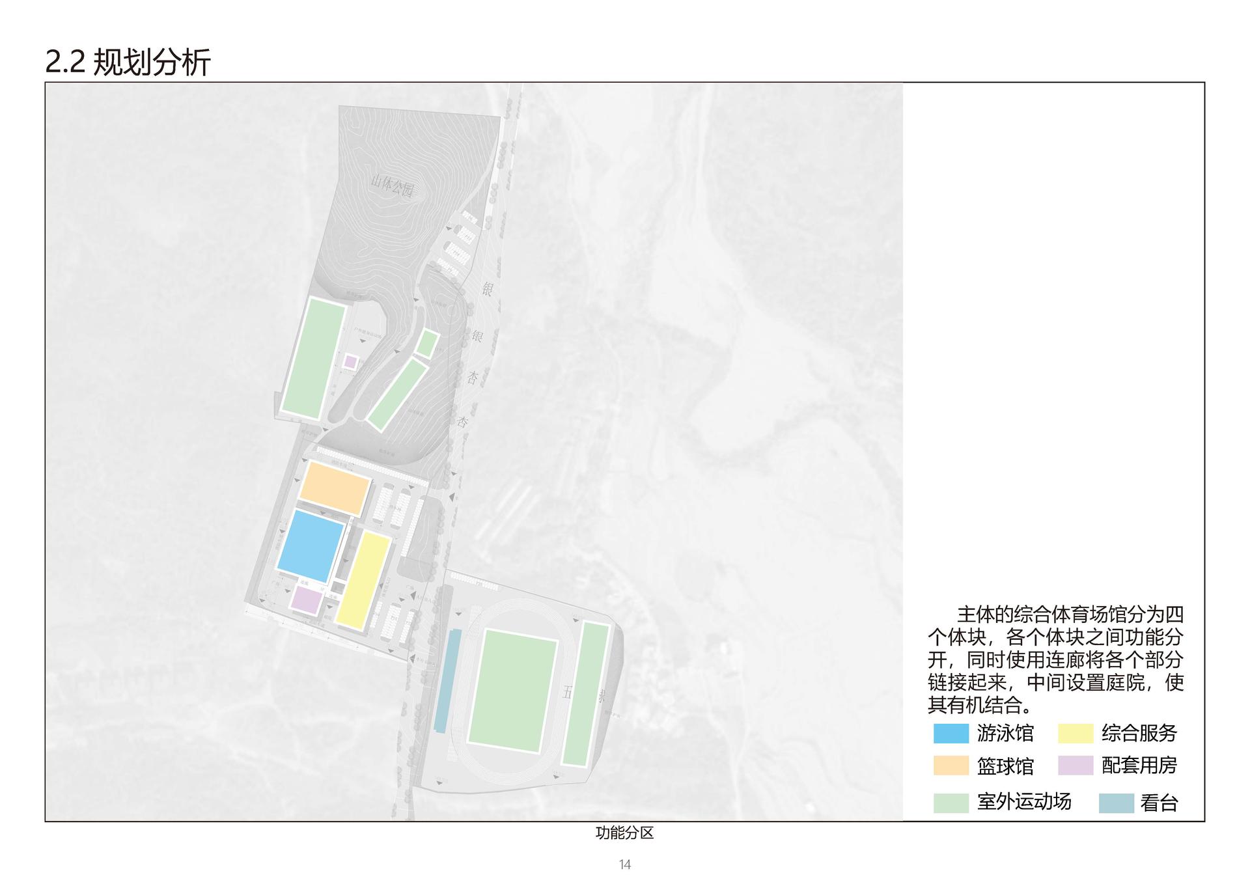Click the small purple square near upper field
This screenshot has height=884, width=1250.
tap(350, 361)
